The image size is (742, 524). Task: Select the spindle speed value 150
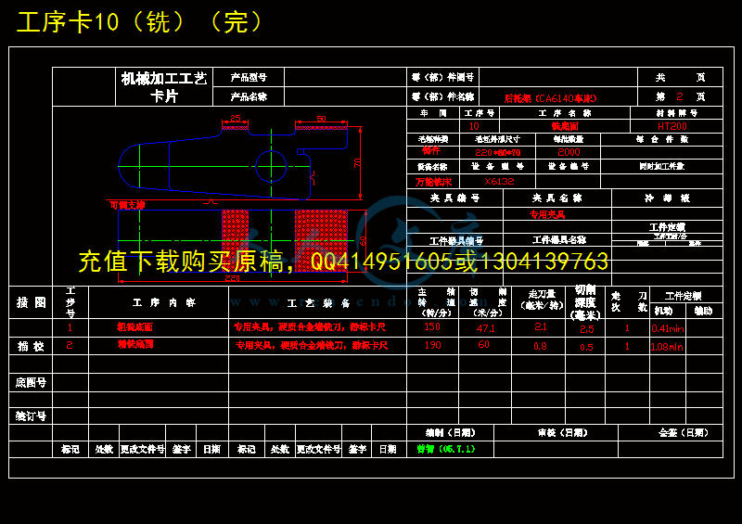(432, 326)
